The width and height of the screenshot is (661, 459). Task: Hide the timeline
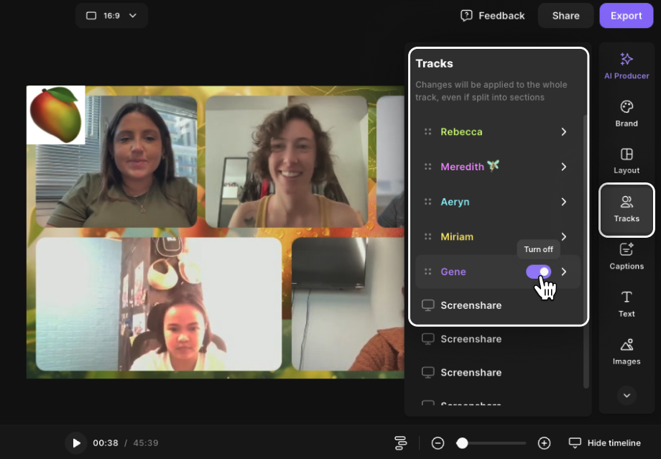click(604, 443)
